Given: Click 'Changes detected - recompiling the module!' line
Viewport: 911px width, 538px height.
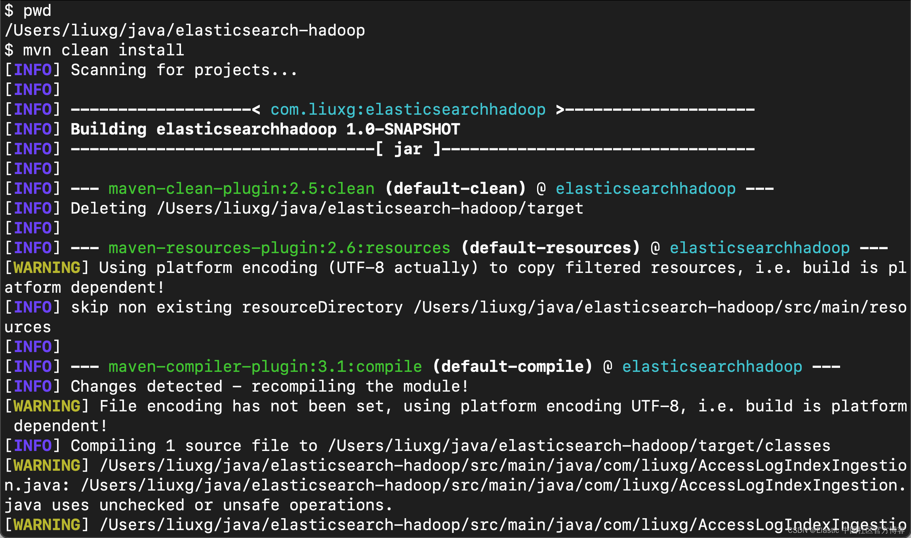Looking at the screenshot, I should coord(269,386).
